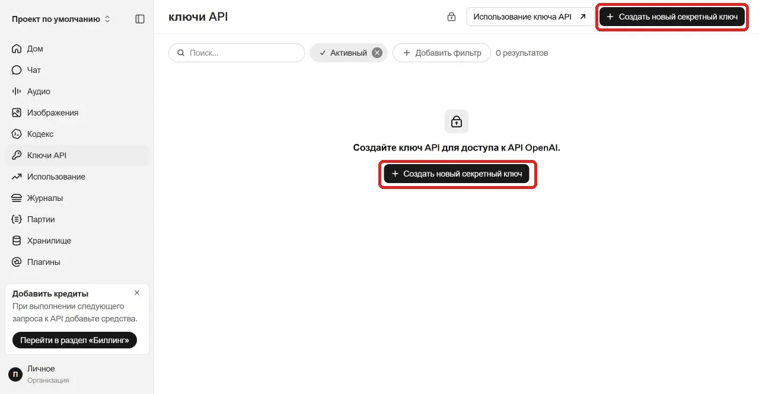Click the Журналы stack icon
This screenshot has width=759, height=394.
coord(17,198)
